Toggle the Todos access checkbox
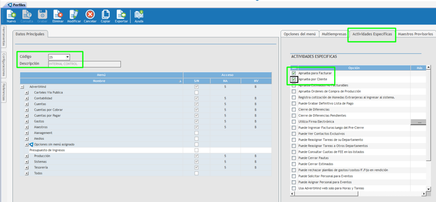 coord(197,173)
